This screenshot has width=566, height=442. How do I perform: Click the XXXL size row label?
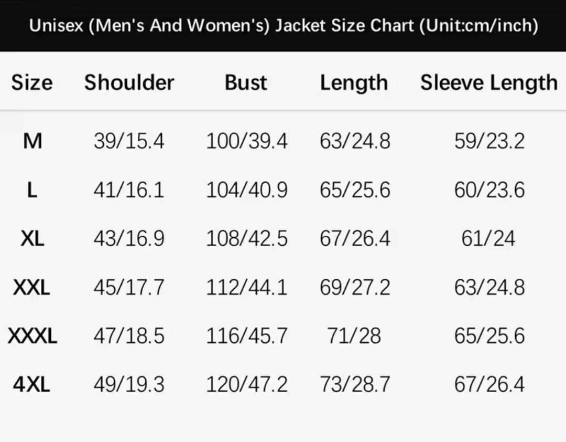pyautogui.click(x=32, y=336)
